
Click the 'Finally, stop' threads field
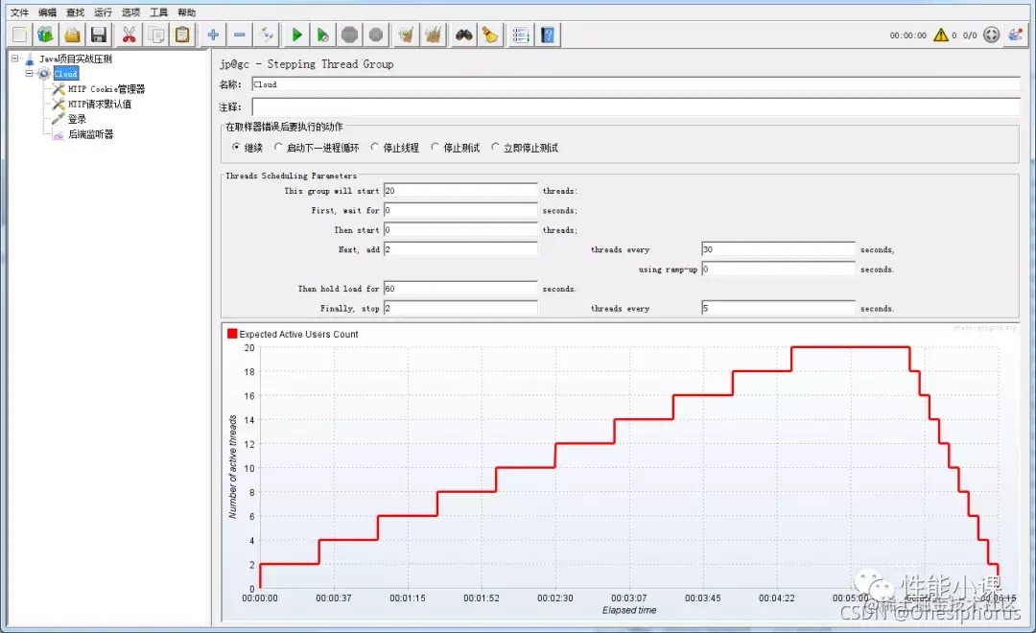point(460,308)
